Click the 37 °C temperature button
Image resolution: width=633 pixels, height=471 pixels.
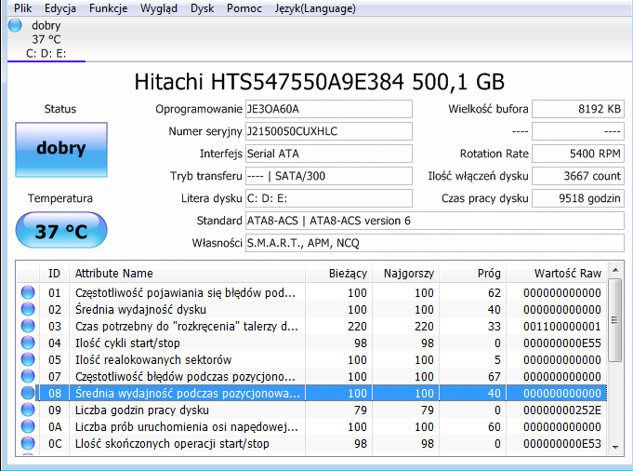(x=61, y=231)
